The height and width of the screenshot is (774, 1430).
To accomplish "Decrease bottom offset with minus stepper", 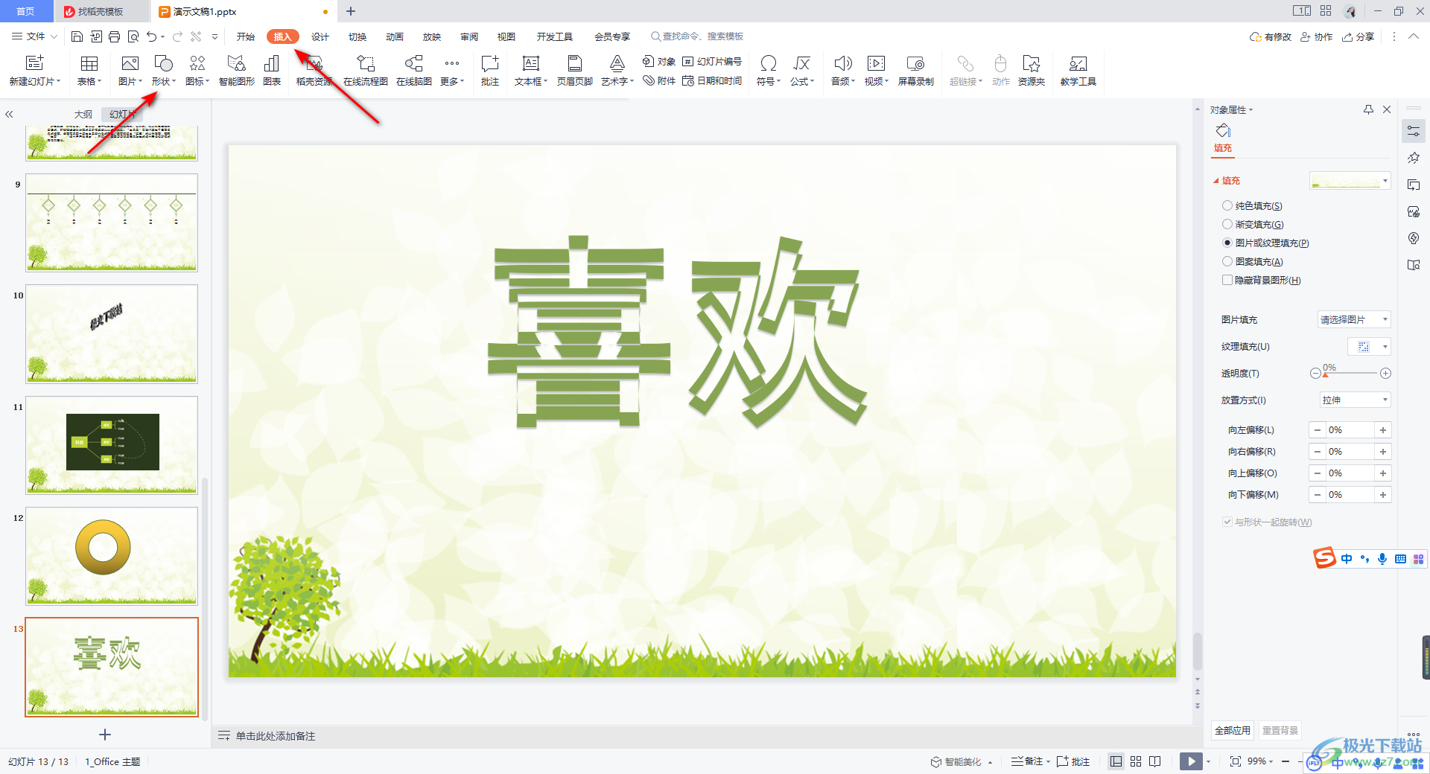I will (x=1318, y=495).
